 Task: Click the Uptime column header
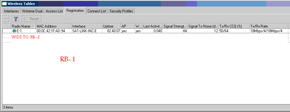pyautogui.click(x=112, y=26)
